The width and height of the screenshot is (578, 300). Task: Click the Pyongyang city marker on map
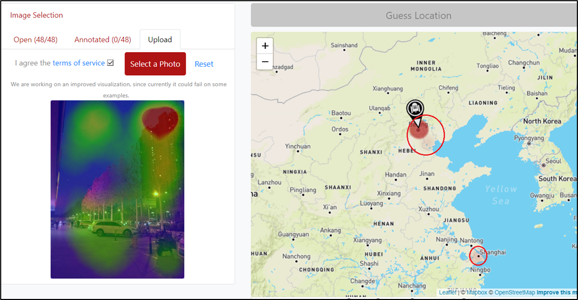coord(529,144)
